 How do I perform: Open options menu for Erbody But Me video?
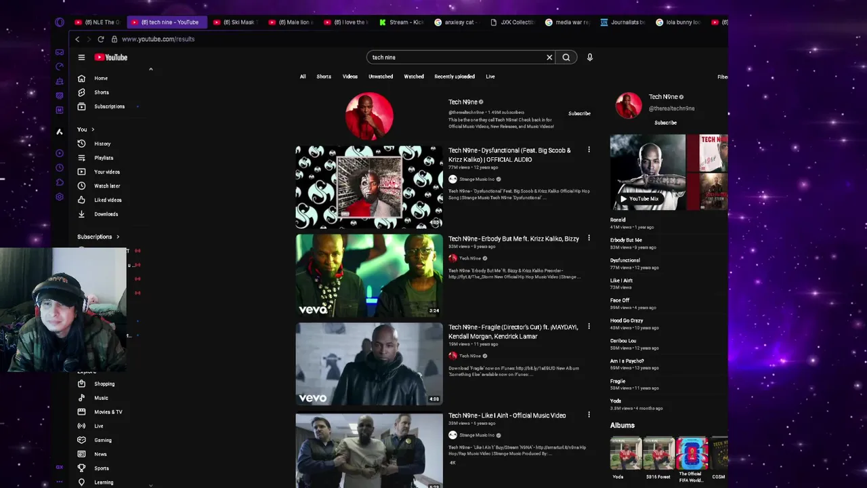(589, 239)
